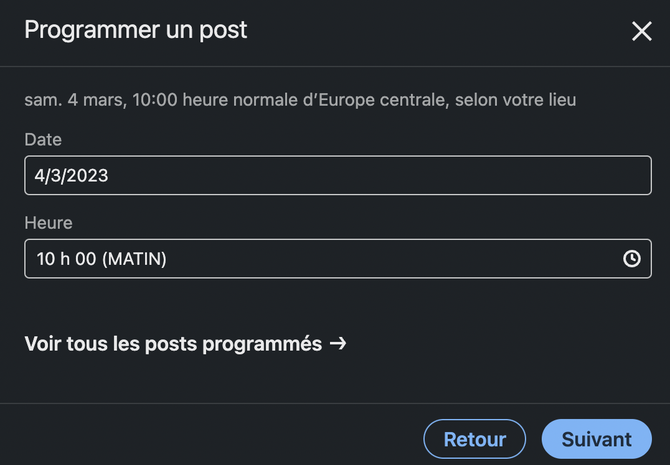The height and width of the screenshot is (465, 670).
Task: Continue with the Suivant button
Action: [596, 440]
